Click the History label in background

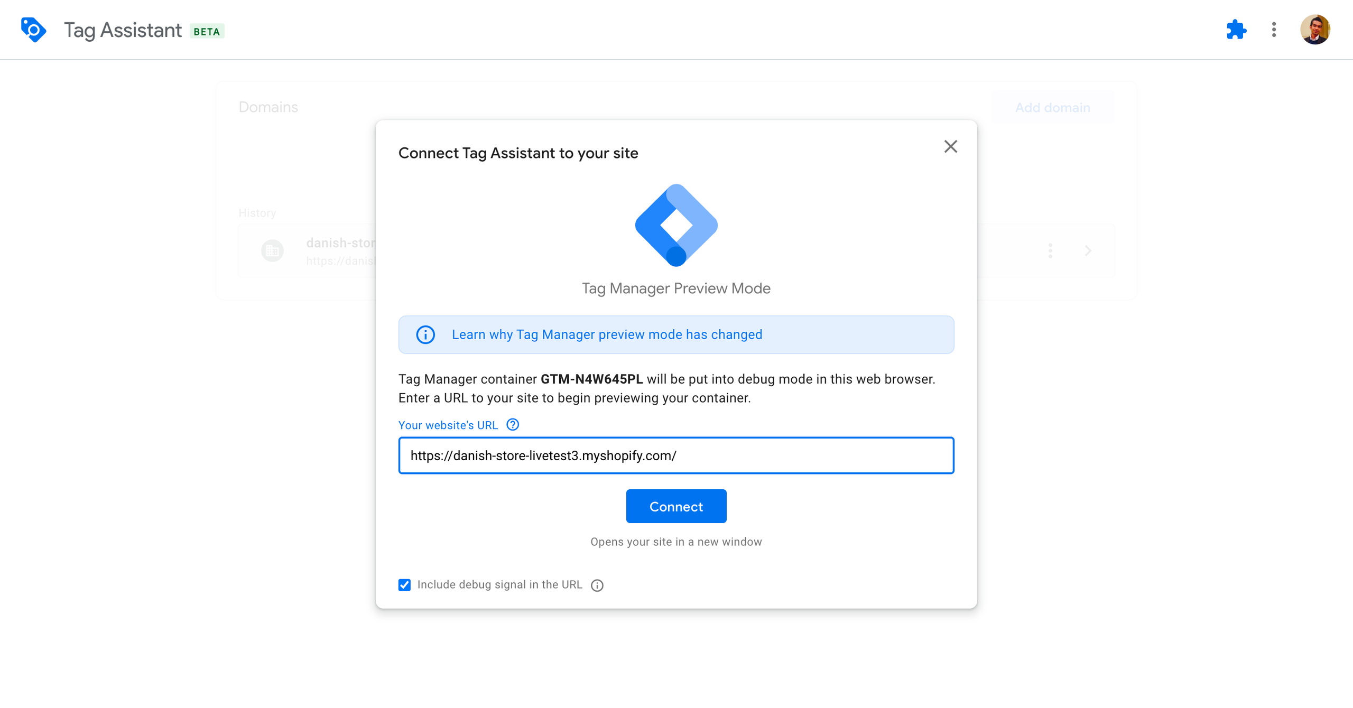click(x=257, y=213)
